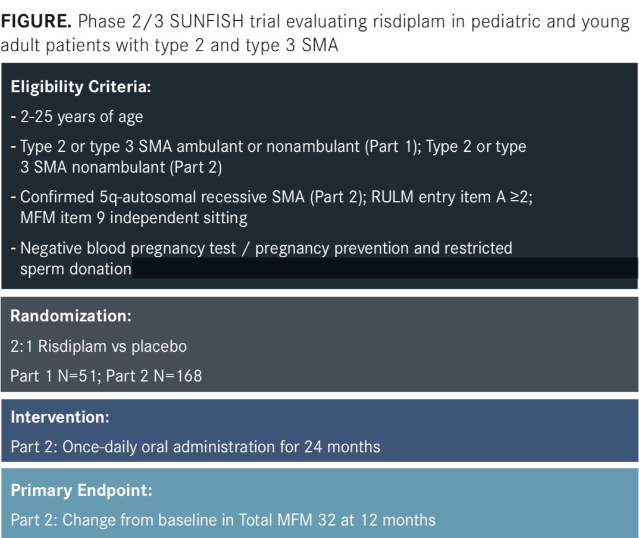Click the MFM item 9 independent sitting line
639x538 pixels.
[x=134, y=218]
